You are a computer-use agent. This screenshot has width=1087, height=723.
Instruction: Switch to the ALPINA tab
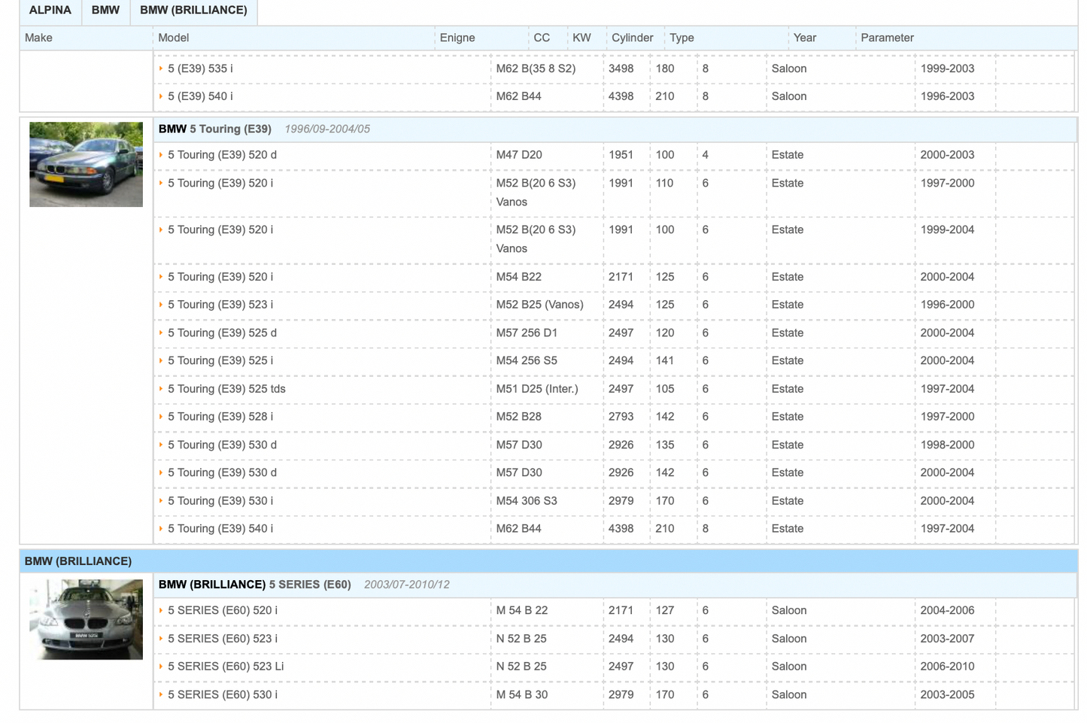click(x=50, y=11)
